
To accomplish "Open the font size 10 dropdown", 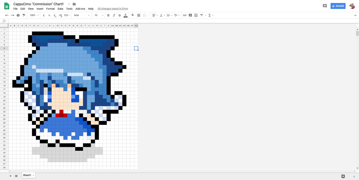I will 99,15.
